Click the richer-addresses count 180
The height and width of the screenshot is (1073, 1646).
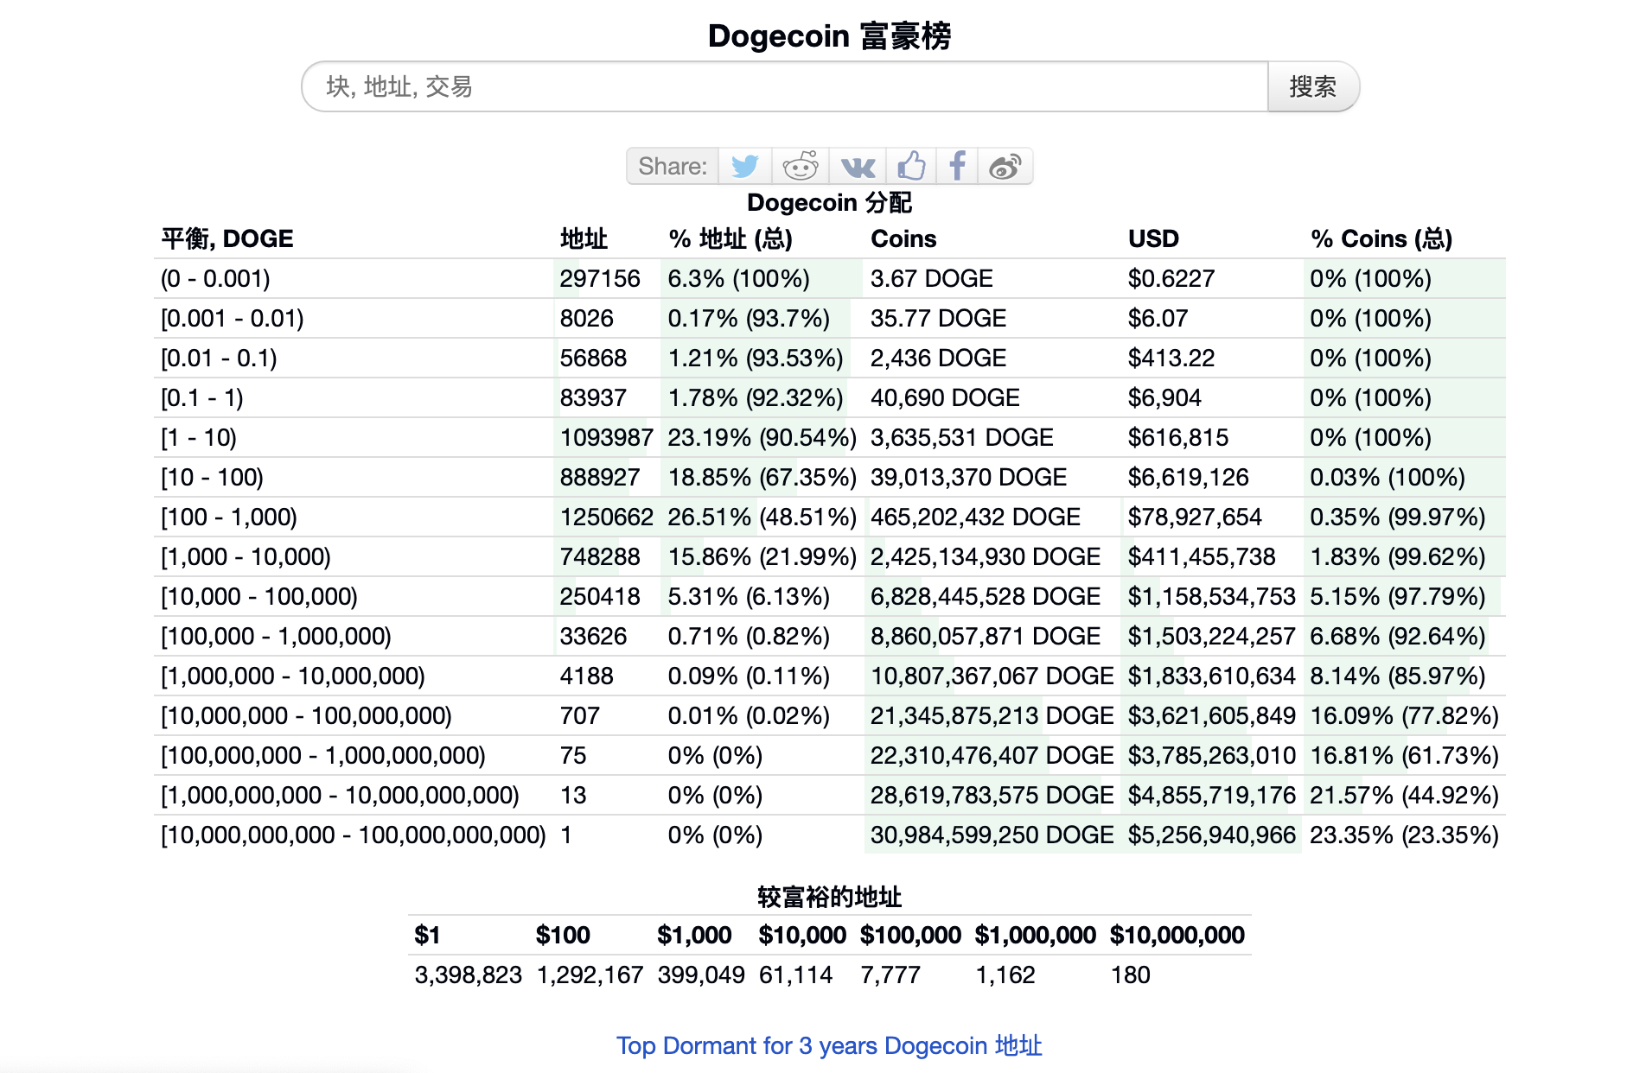coord(1130,975)
